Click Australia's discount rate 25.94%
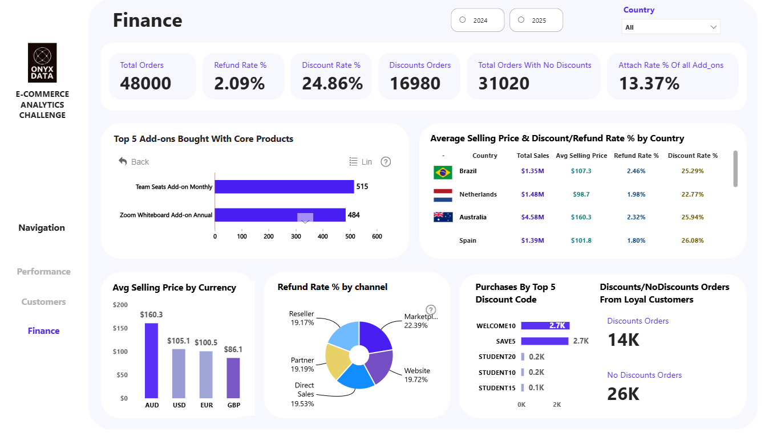The height and width of the screenshot is (433, 765). click(x=693, y=217)
